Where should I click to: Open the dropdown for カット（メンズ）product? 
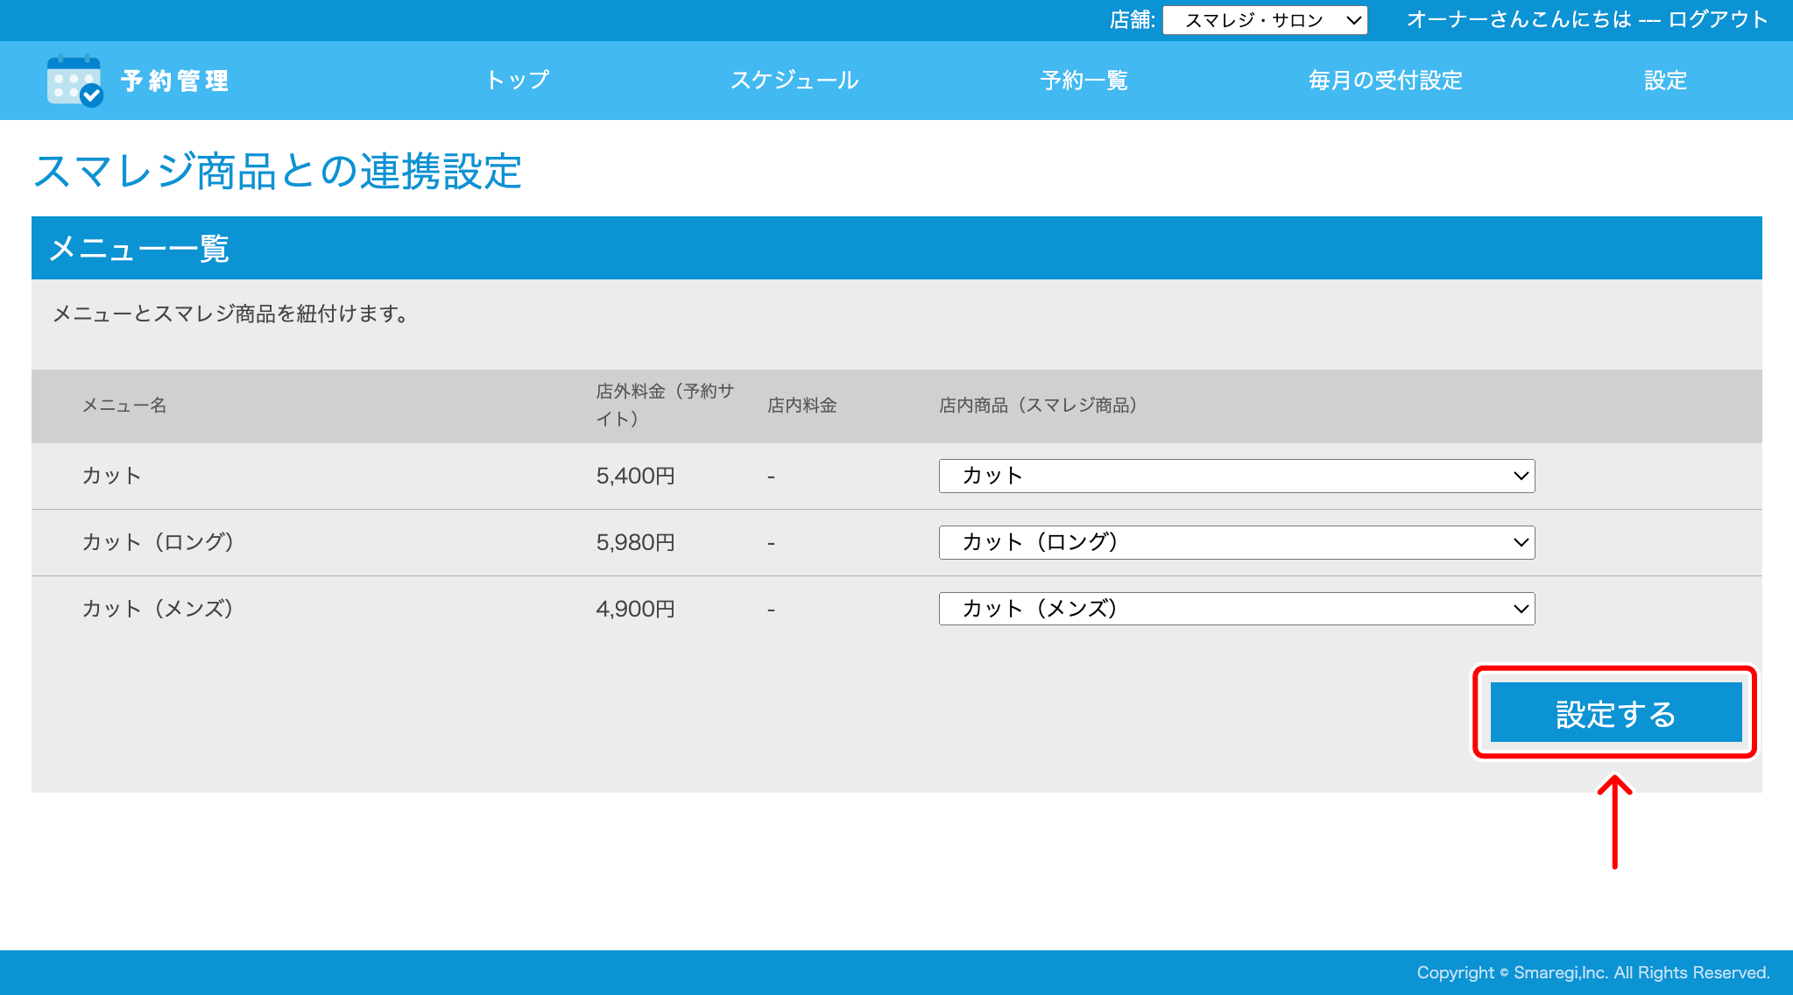pyautogui.click(x=1235, y=608)
